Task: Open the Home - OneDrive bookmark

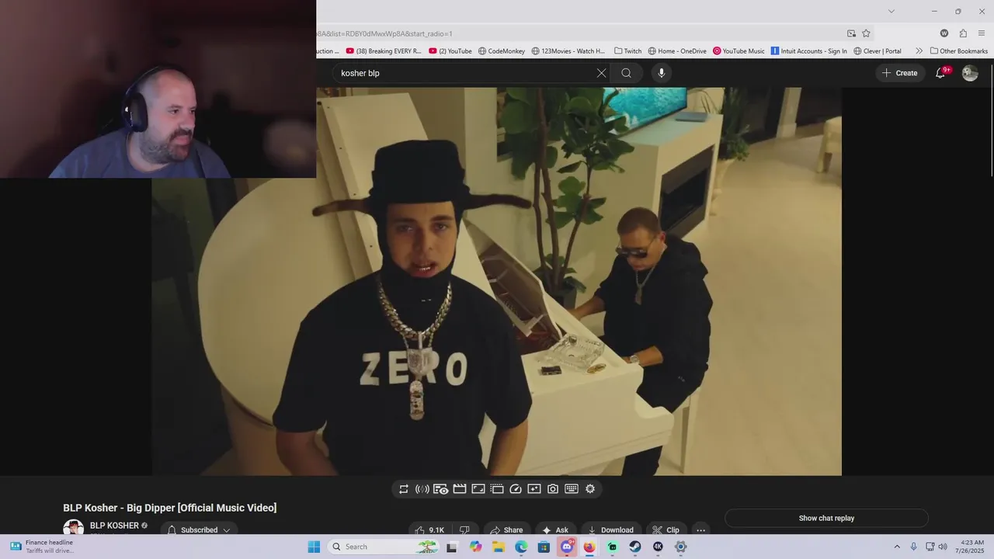Action: 677,51
